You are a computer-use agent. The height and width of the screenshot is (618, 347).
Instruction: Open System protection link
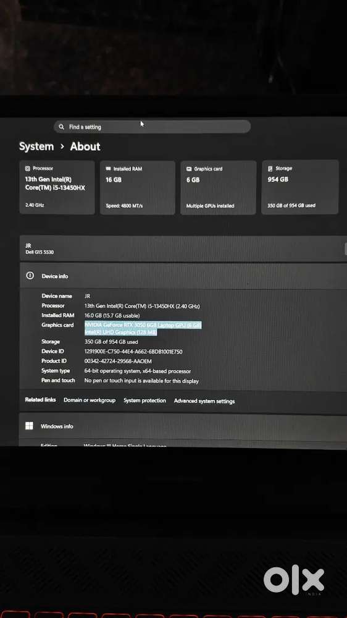145,400
